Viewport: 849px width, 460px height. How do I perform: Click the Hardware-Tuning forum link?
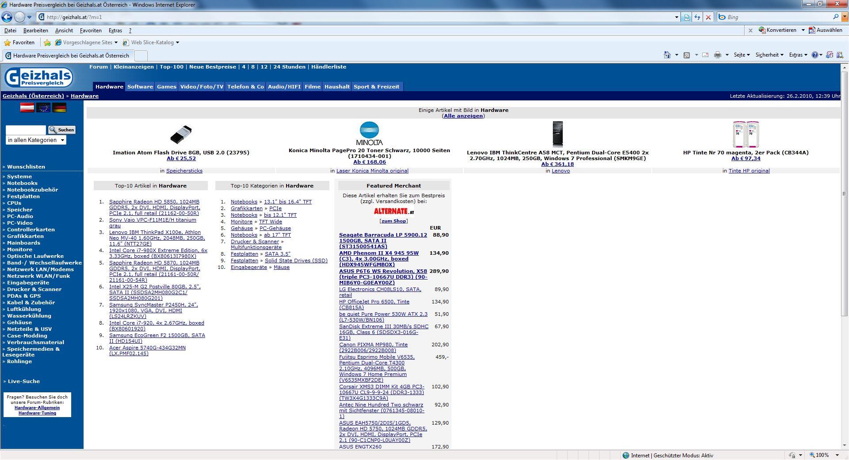coord(37,413)
